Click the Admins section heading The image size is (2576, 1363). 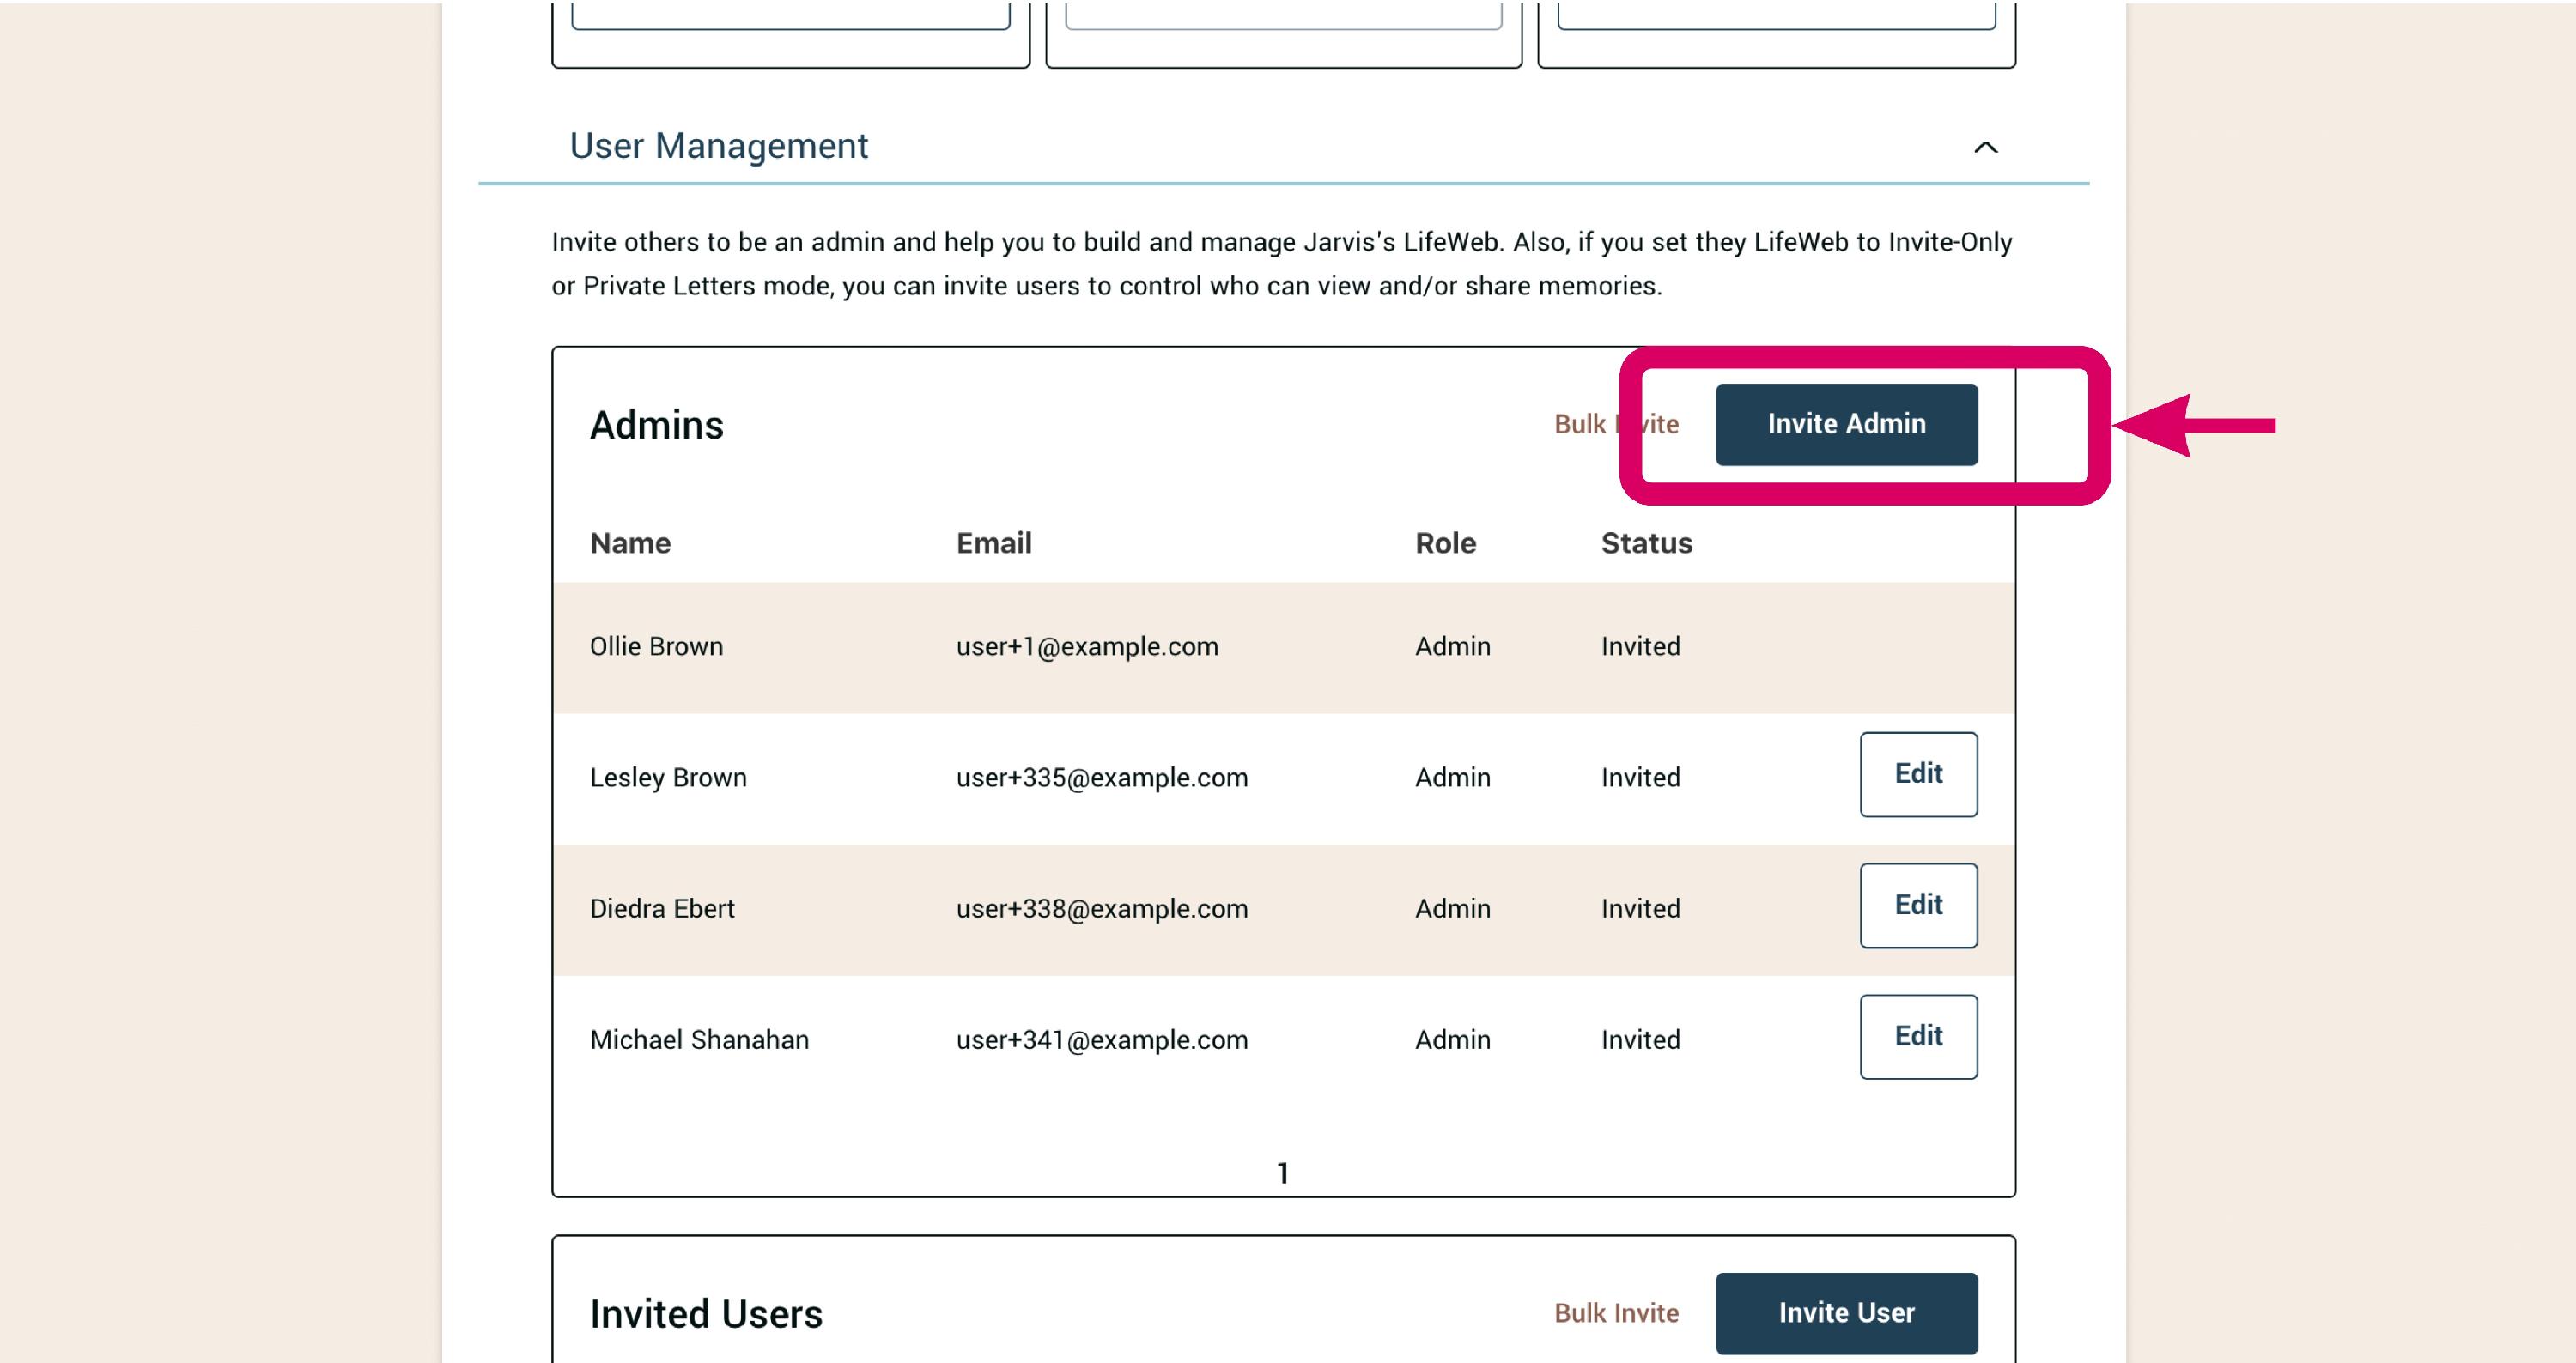656,424
